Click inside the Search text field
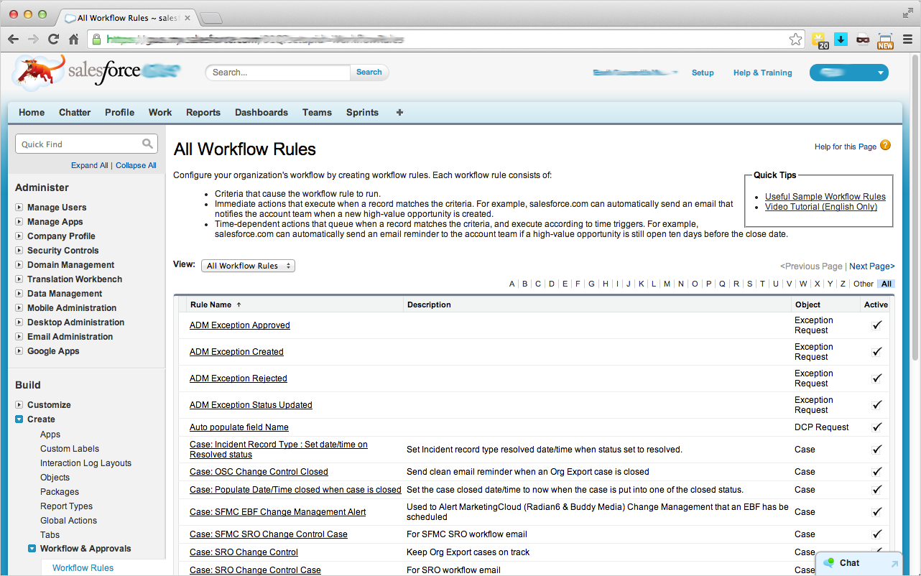The width and height of the screenshot is (921, 576). (277, 72)
